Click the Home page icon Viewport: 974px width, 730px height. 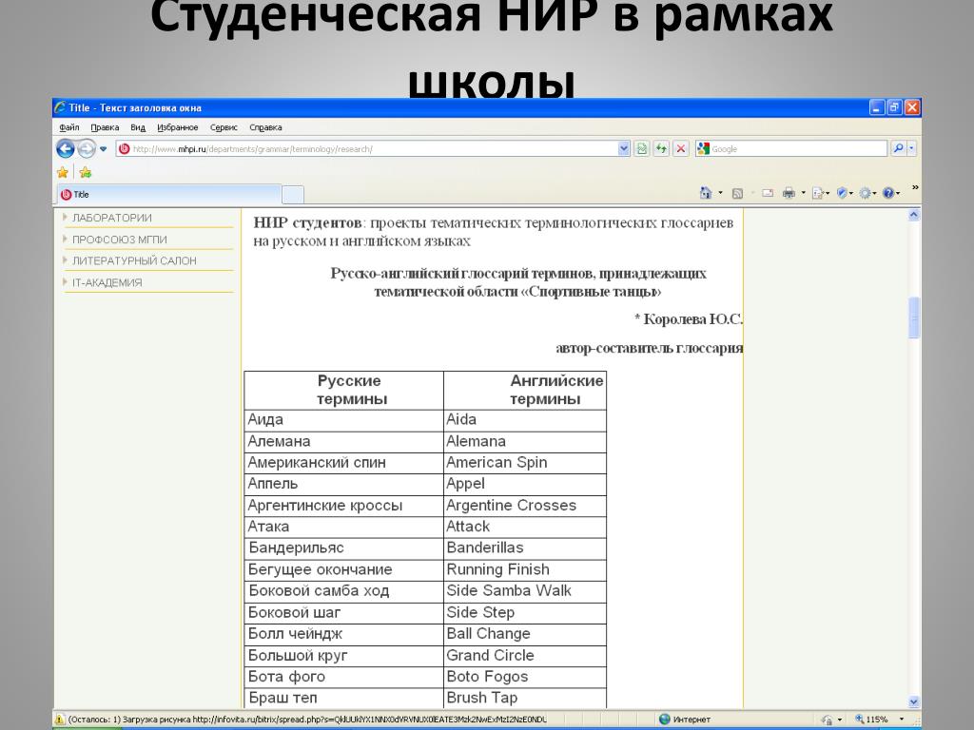pyautogui.click(x=706, y=193)
